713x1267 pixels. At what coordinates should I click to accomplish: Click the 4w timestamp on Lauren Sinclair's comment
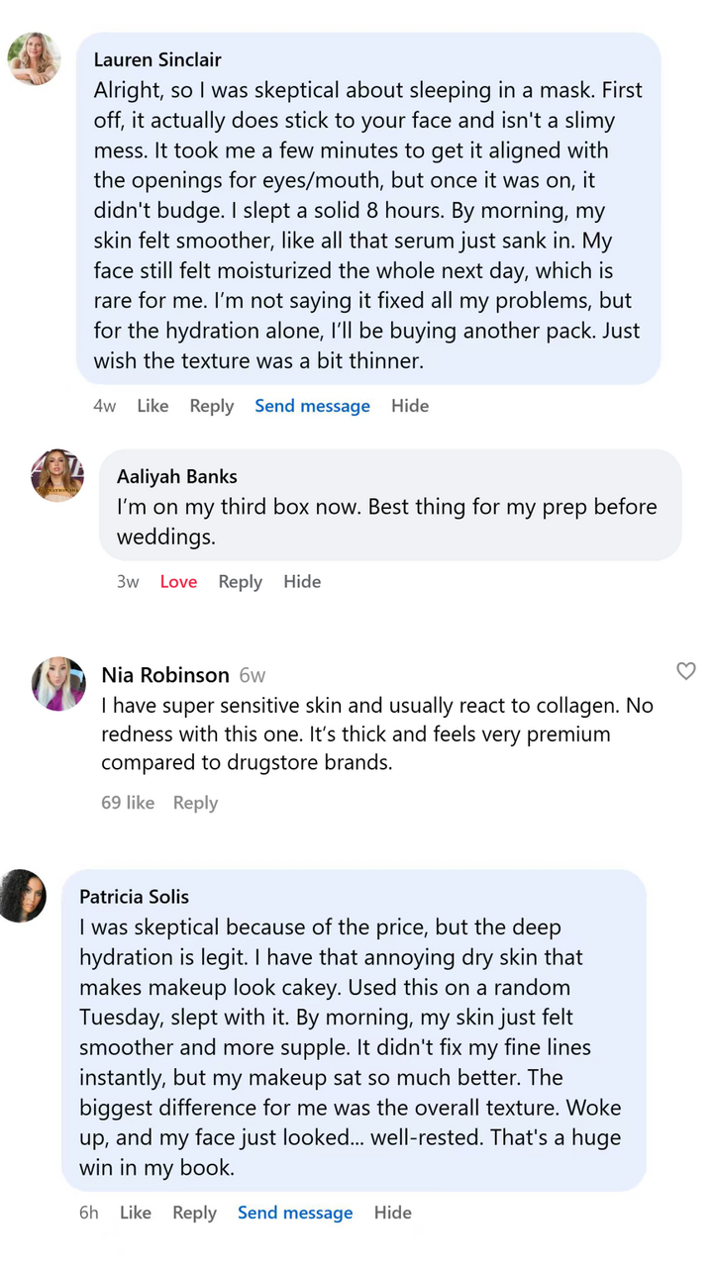point(104,406)
